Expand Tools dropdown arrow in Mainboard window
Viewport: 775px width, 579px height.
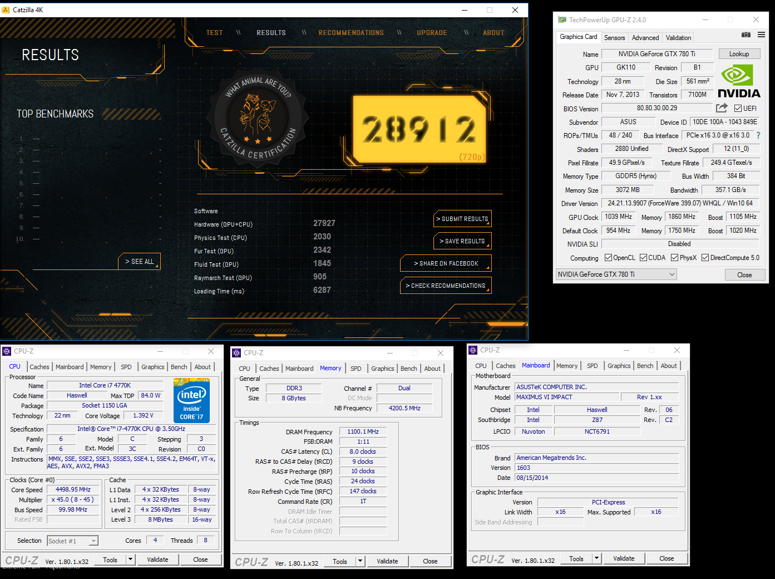click(597, 558)
